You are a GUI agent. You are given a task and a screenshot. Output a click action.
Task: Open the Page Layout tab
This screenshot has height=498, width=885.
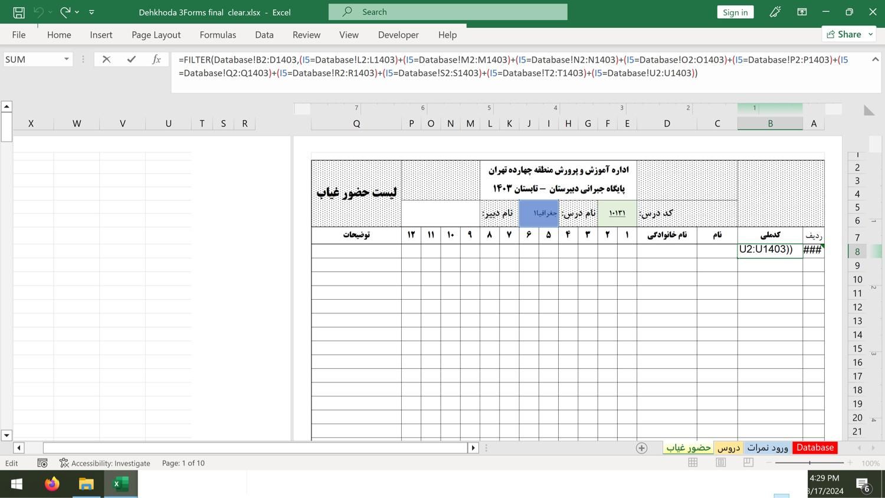(x=156, y=35)
